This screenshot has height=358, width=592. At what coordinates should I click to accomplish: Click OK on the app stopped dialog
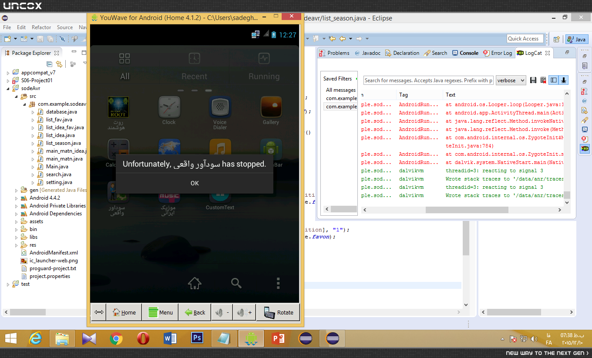coord(195,183)
